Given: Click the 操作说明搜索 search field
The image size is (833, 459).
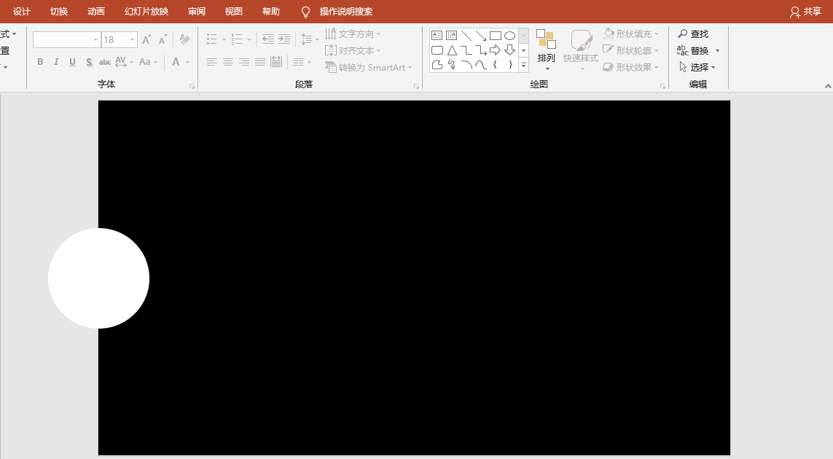Looking at the screenshot, I should (346, 12).
